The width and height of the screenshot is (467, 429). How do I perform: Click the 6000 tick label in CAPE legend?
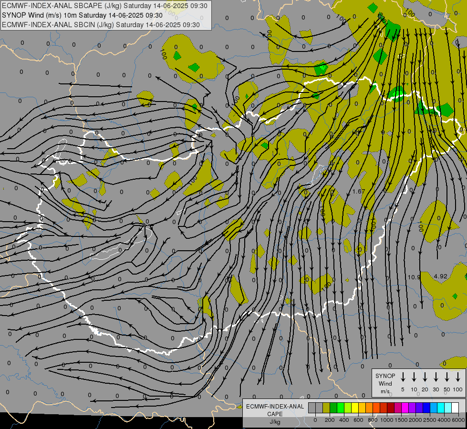tap(458, 420)
